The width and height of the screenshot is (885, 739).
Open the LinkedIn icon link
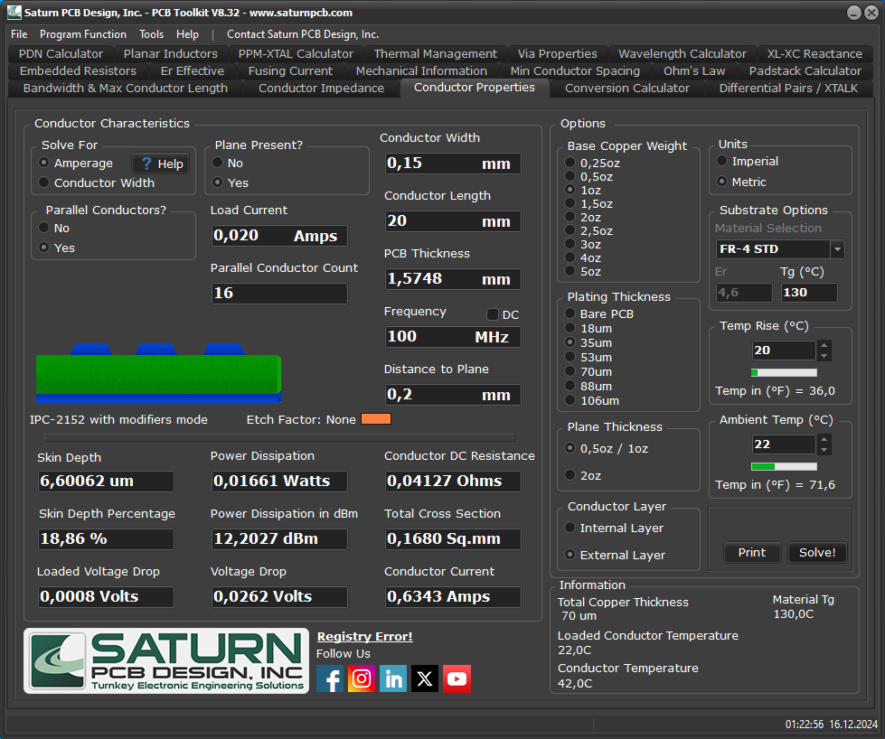[x=393, y=678]
